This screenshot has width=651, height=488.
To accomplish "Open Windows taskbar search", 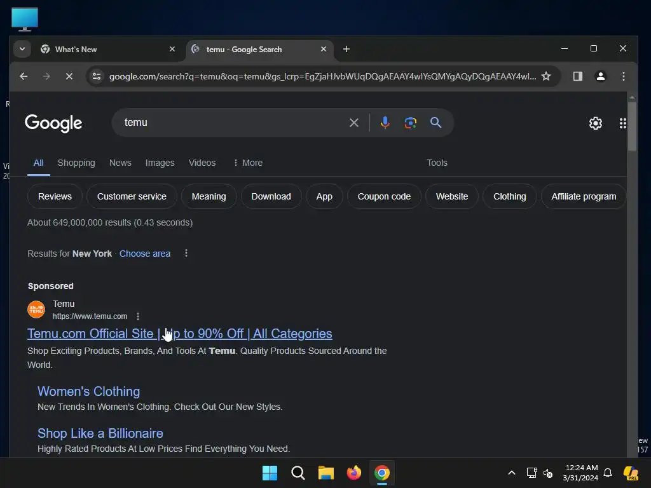I will [298, 473].
